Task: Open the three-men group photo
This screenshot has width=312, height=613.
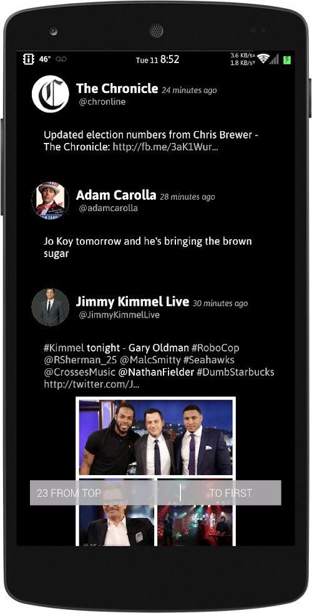Action: pyautogui.click(x=155, y=437)
